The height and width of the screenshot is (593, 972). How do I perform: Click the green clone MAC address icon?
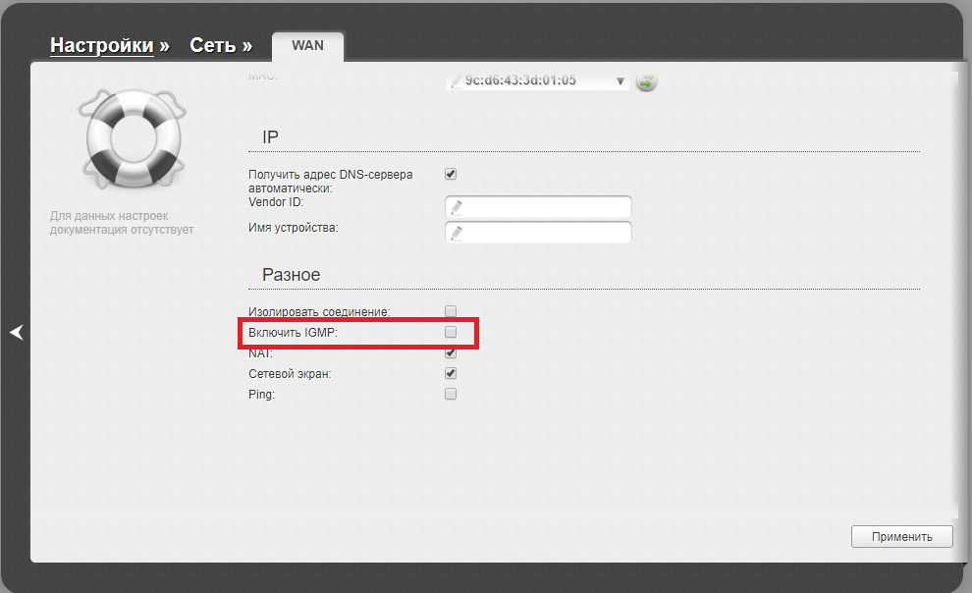[x=645, y=81]
